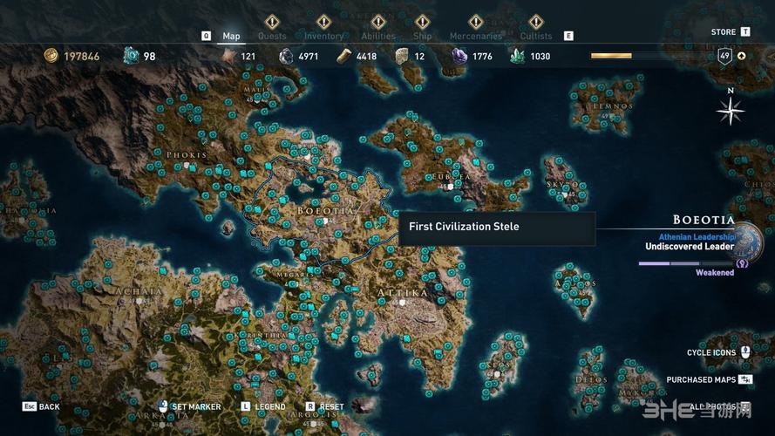Click the level 49 shield badge
This screenshot has height=436, width=775.
point(724,56)
